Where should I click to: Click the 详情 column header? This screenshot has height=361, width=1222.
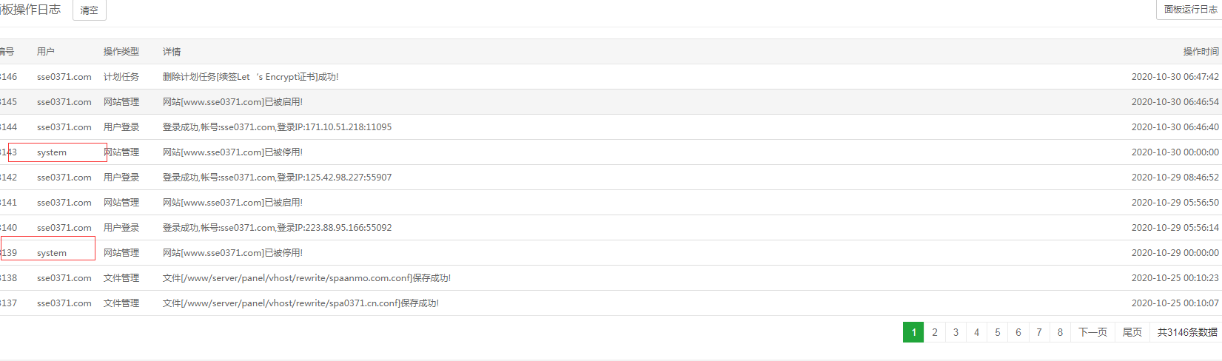[x=172, y=52]
